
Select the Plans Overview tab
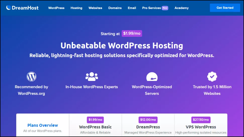pyautogui.click(x=43, y=125)
